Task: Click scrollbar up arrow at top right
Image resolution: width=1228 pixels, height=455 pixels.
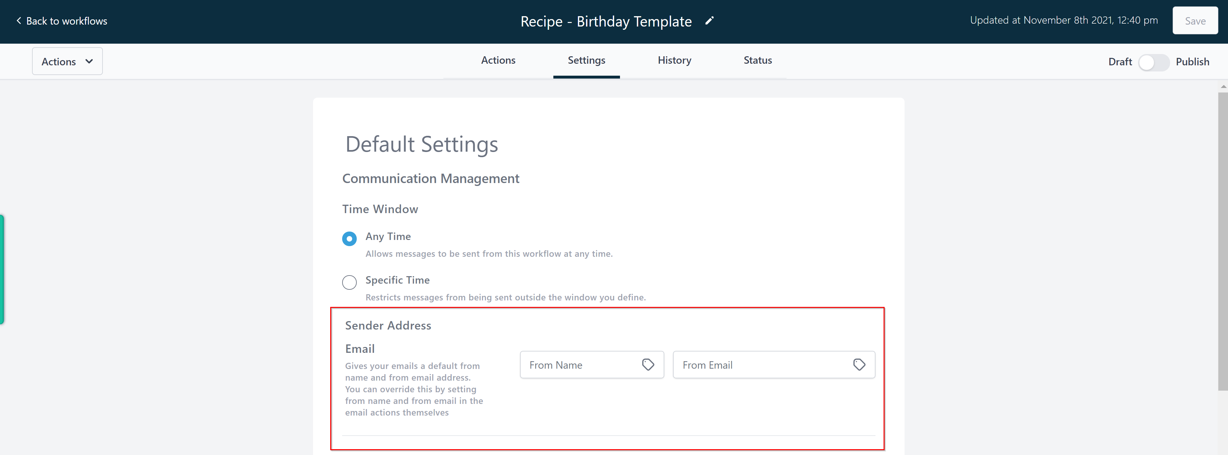Action: coord(1223,87)
